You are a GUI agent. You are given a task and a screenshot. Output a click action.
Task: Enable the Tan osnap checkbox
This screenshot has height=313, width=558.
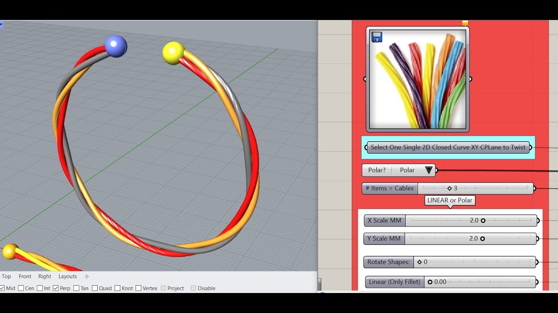(x=76, y=288)
